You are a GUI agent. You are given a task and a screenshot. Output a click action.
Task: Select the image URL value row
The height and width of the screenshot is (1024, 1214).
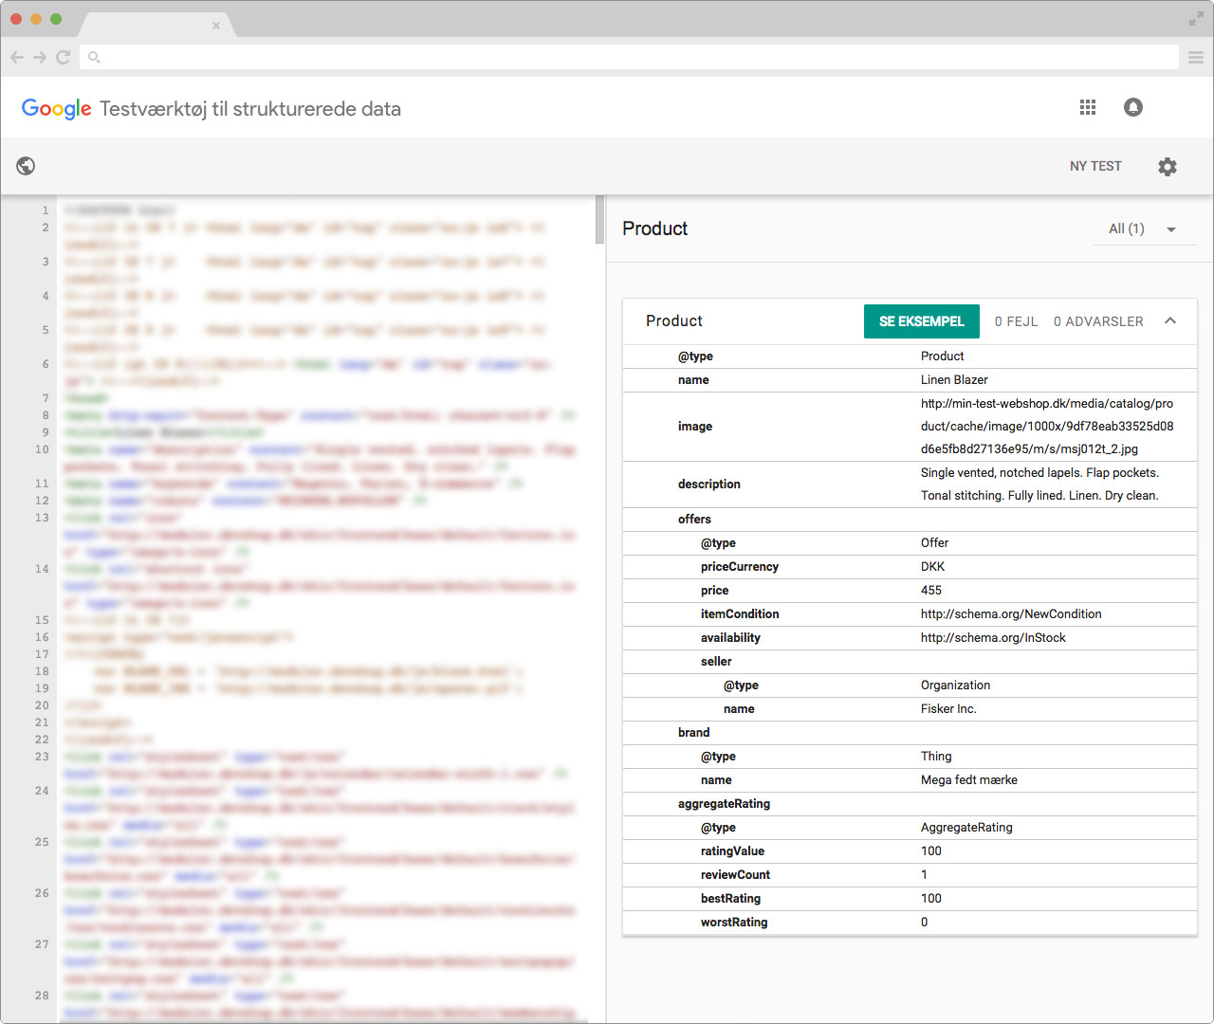coord(1047,427)
